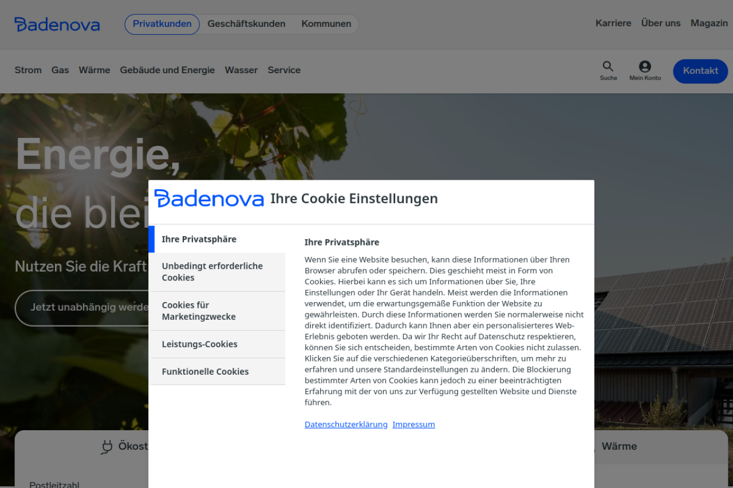
Task: Open the Gas navigation menu
Action: click(60, 70)
